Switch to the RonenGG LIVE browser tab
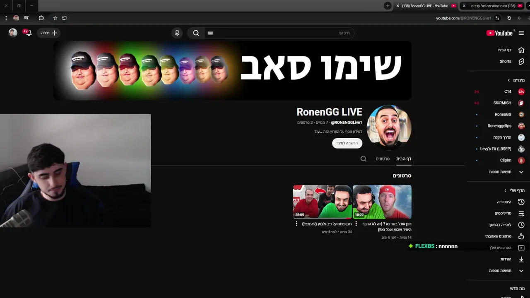The image size is (530, 298). pyautogui.click(x=426, y=6)
